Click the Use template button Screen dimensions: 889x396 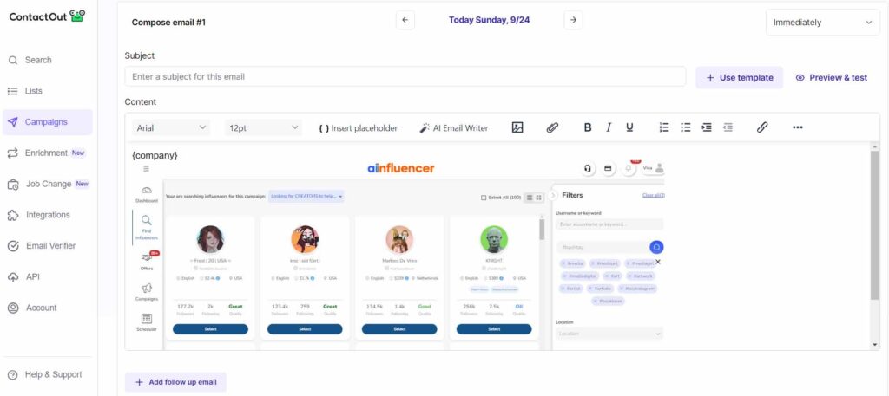(x=740, y=77)
